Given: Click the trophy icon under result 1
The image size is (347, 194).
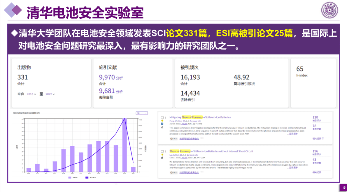Looking at the screenshot, I should click(x=162, y=121).
